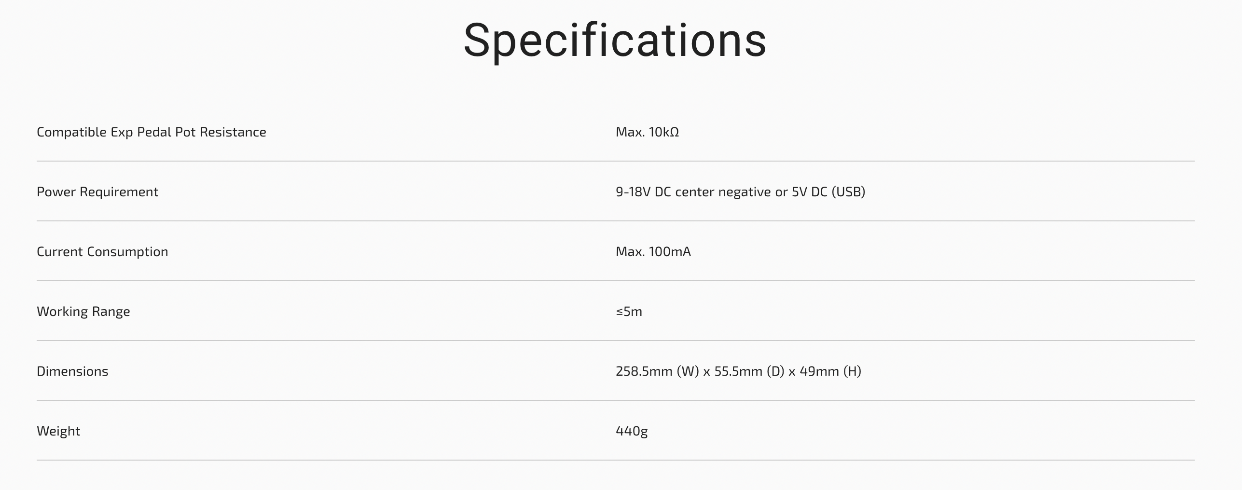
Task: Select the Power Requirement label
Action: click(97, 192)
